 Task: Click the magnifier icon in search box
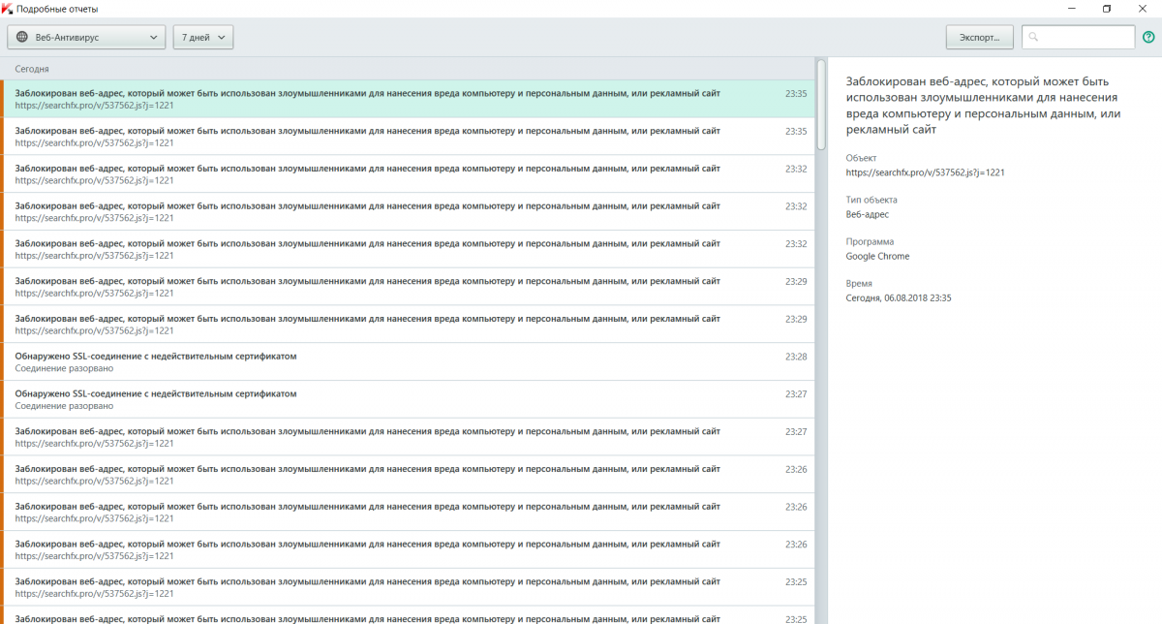pos(1034,37)
